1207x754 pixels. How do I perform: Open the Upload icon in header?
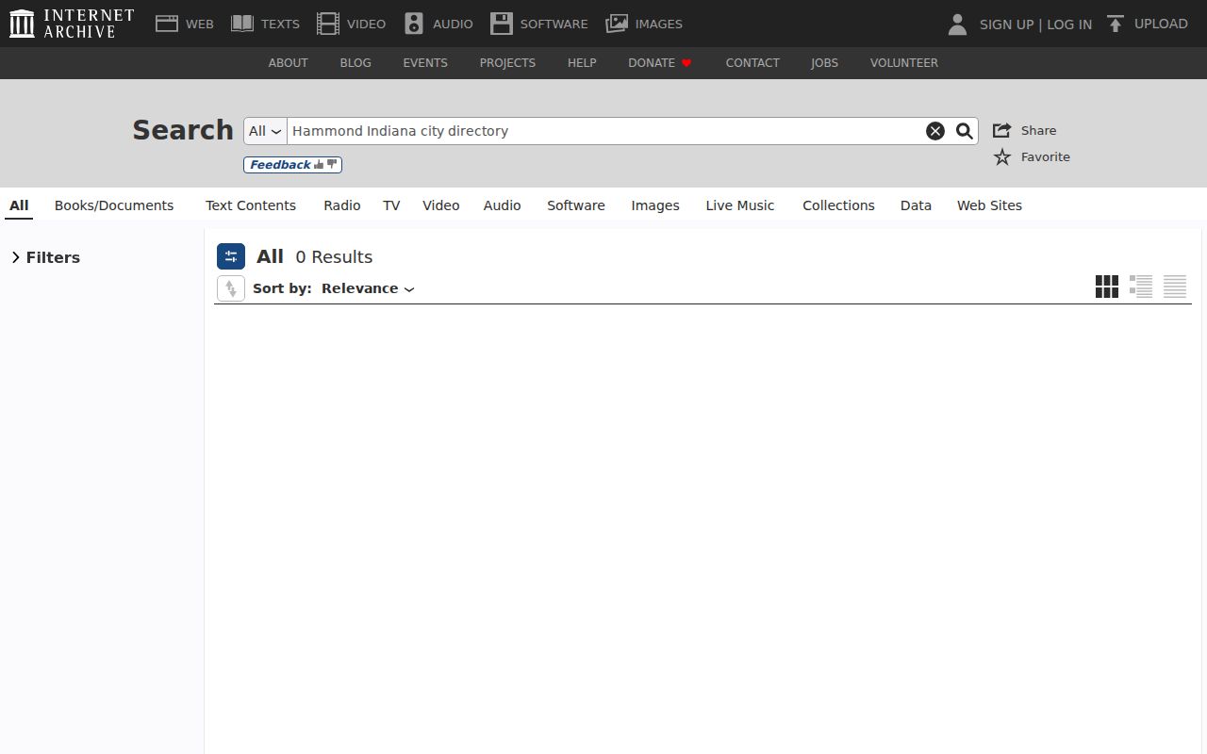click(1116, 24)
